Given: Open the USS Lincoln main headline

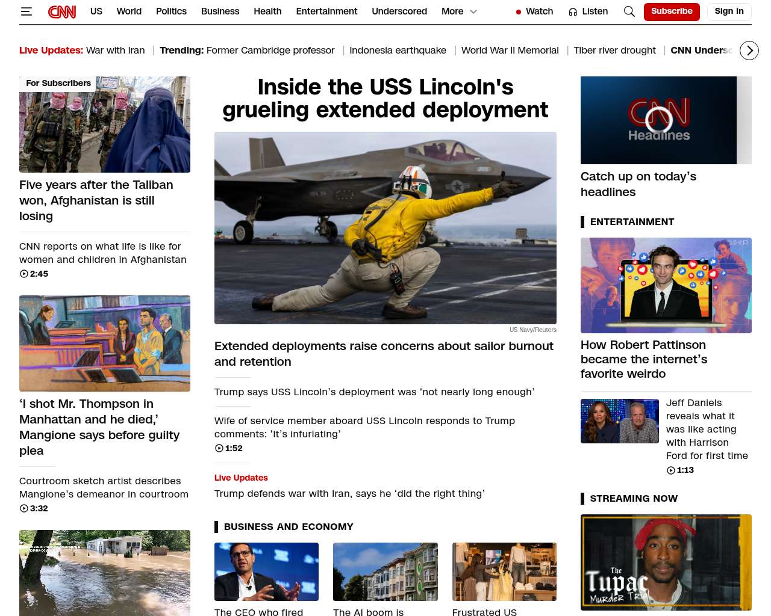Looking at the screenshot, I should [x=385, y=99].
